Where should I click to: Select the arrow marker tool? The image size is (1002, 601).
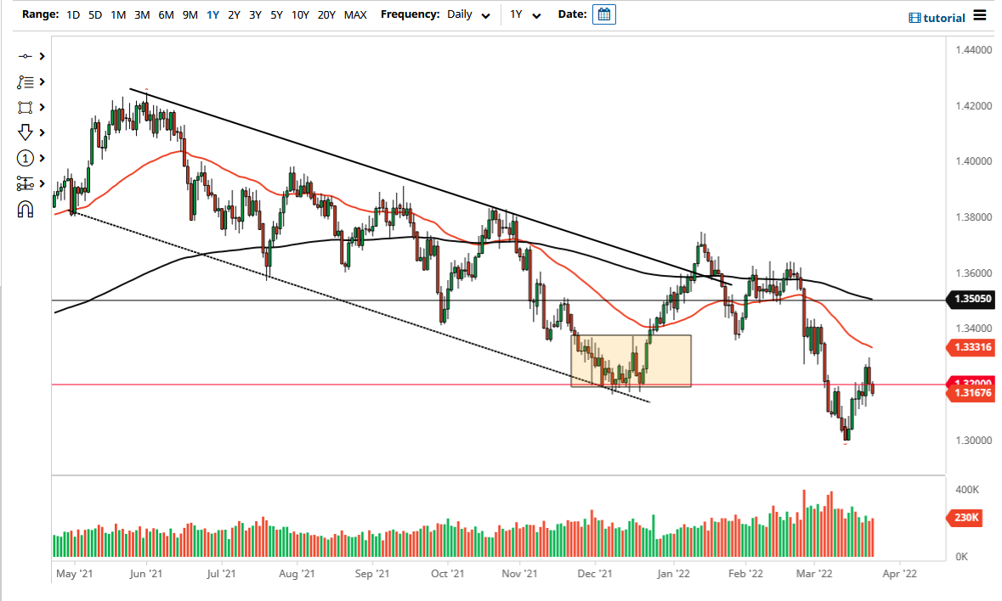26,132
